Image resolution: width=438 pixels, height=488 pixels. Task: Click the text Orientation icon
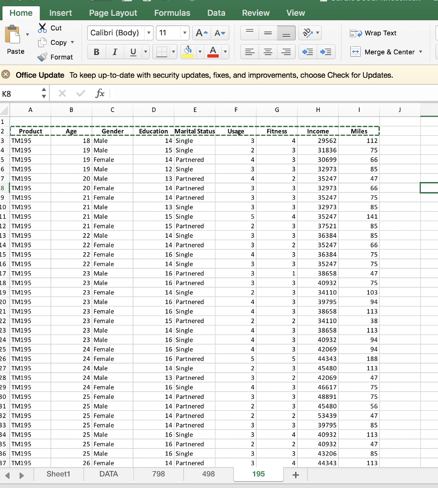click(307, 33)
